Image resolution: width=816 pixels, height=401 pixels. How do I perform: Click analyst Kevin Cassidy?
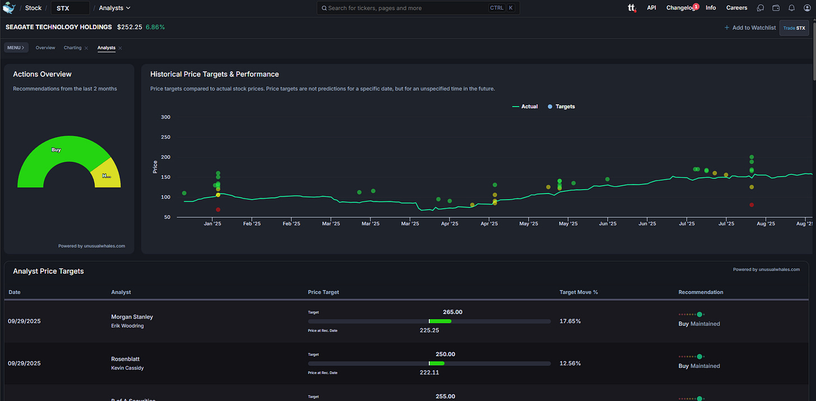pyautogui.click(x=127, y=368)
